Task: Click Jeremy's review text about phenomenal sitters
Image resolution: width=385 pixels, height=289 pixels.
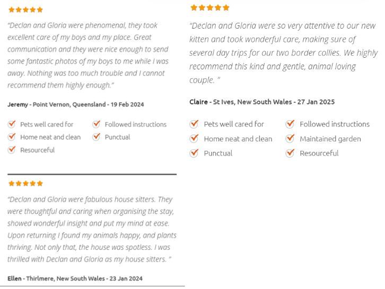Action: tap(88, 55)
